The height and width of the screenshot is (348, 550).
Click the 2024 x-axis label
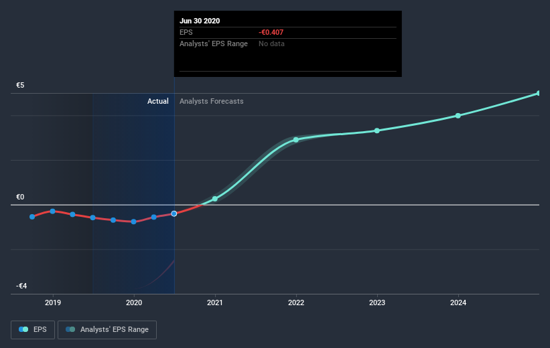[458, 302]
